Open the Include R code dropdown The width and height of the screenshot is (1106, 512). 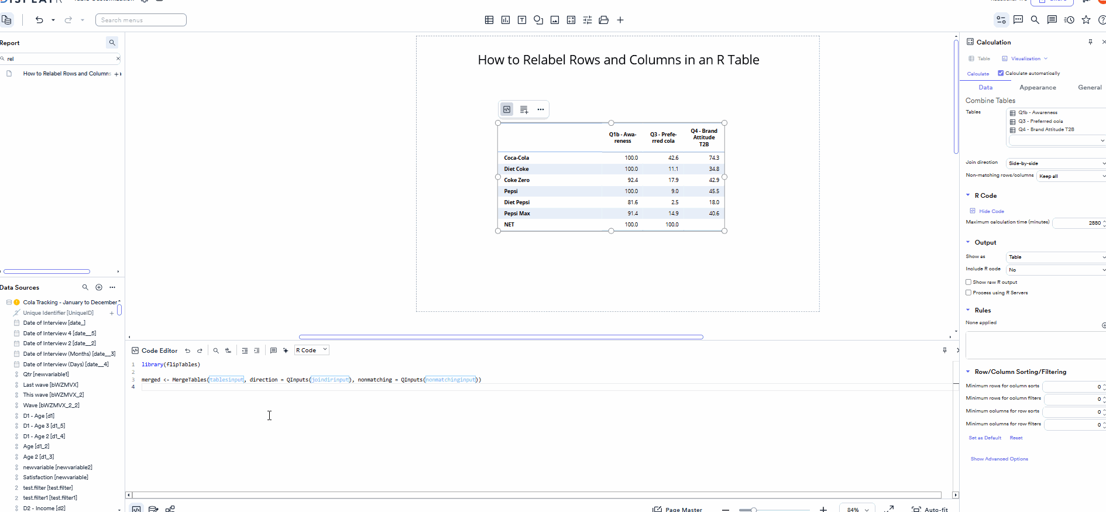pyautogui.click(x=1056, y=270)
